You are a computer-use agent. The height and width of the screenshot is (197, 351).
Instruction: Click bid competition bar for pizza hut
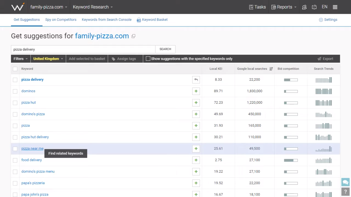pyautogui.click(x=291, y=103)
